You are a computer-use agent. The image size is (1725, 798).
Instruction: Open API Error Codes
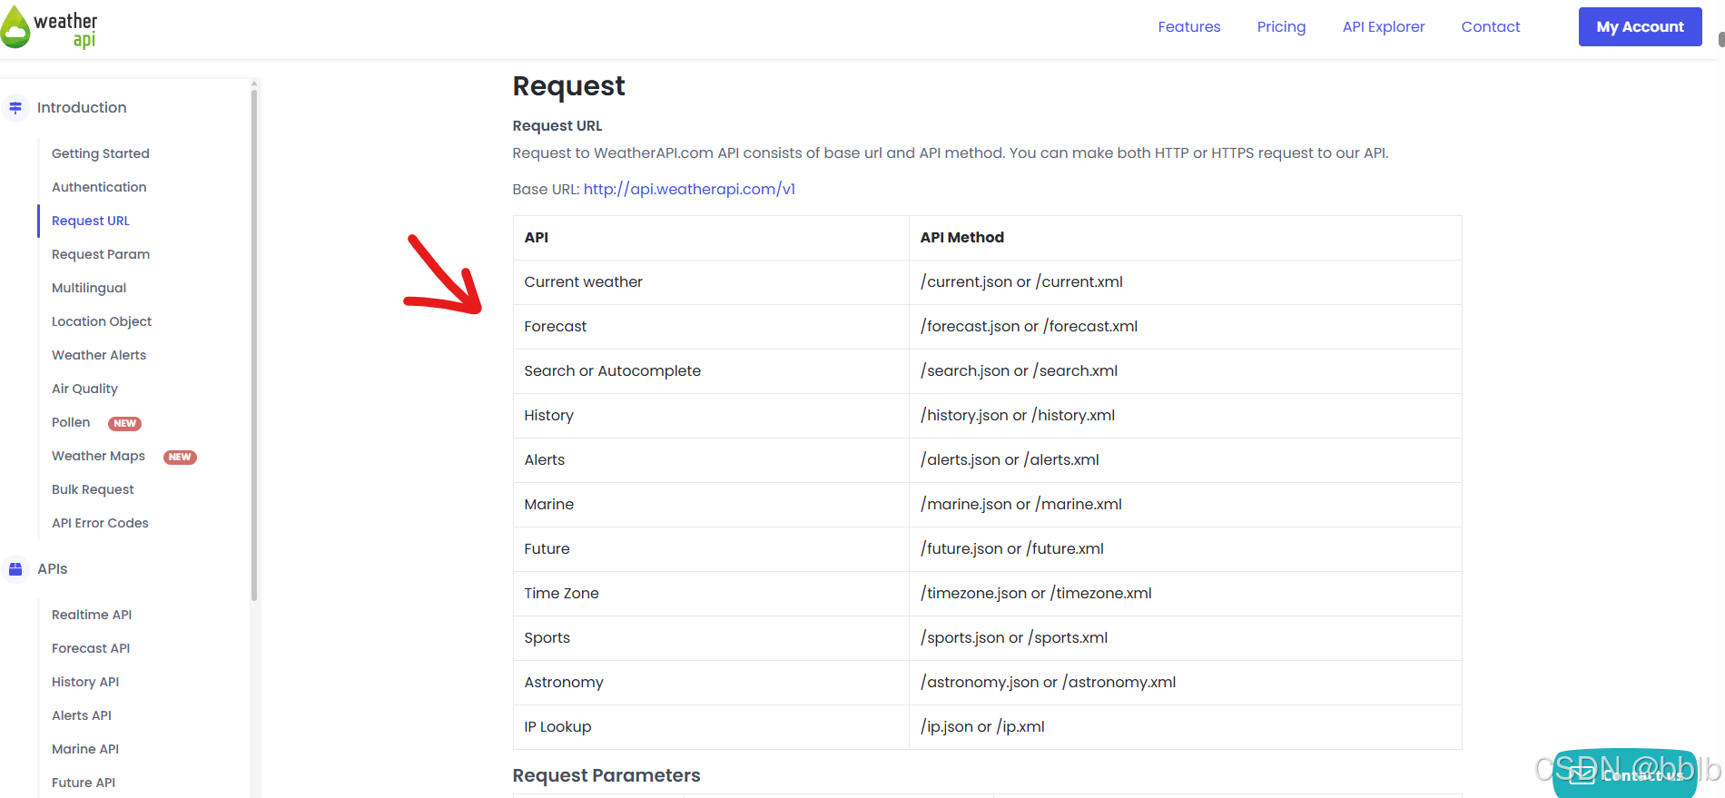pos(100,523)
